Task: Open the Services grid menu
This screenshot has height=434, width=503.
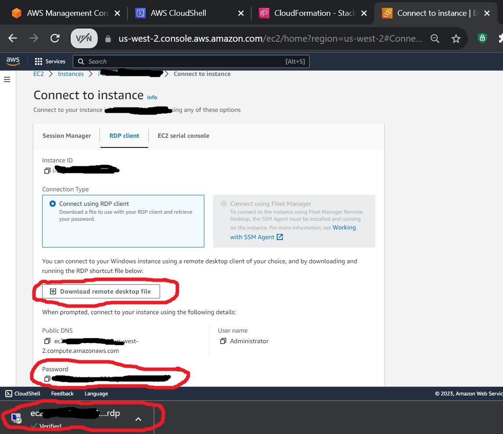Action: coord(39,61)
